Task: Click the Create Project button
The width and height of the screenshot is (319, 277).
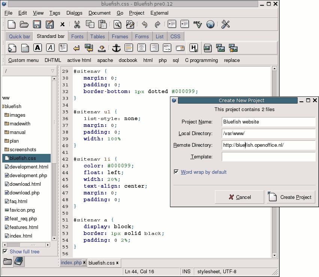Action: point(291,197)
